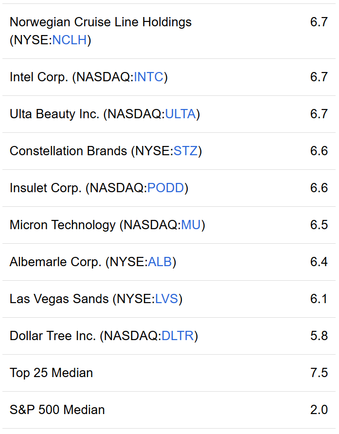Open the DLTR ticker link

(x=178, y=336)
